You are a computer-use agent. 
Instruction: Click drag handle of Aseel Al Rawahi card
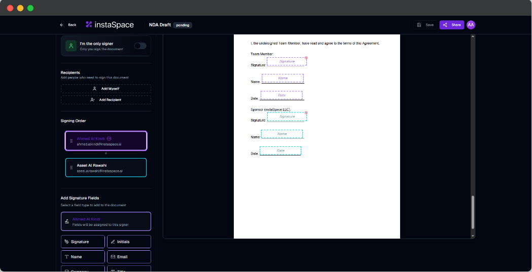[71, 168]
